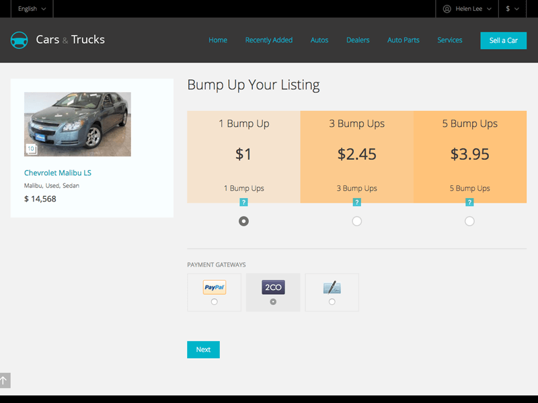
Task: Open help for 3 Bump Ups plan
Action: tap(357, 202)
